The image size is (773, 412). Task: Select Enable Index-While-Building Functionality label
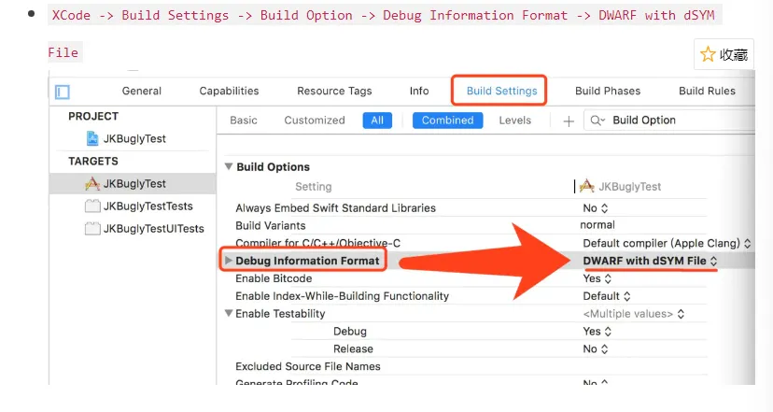pos(342,296)
